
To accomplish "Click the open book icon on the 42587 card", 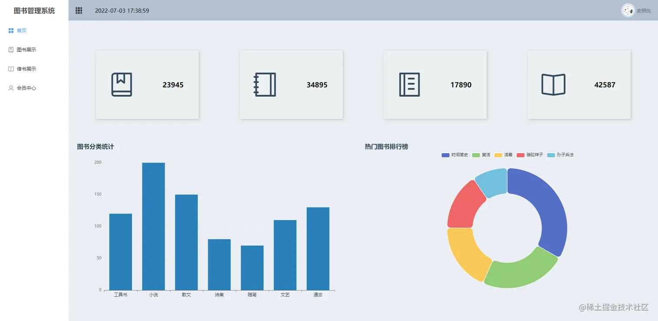I will point(554,84).
